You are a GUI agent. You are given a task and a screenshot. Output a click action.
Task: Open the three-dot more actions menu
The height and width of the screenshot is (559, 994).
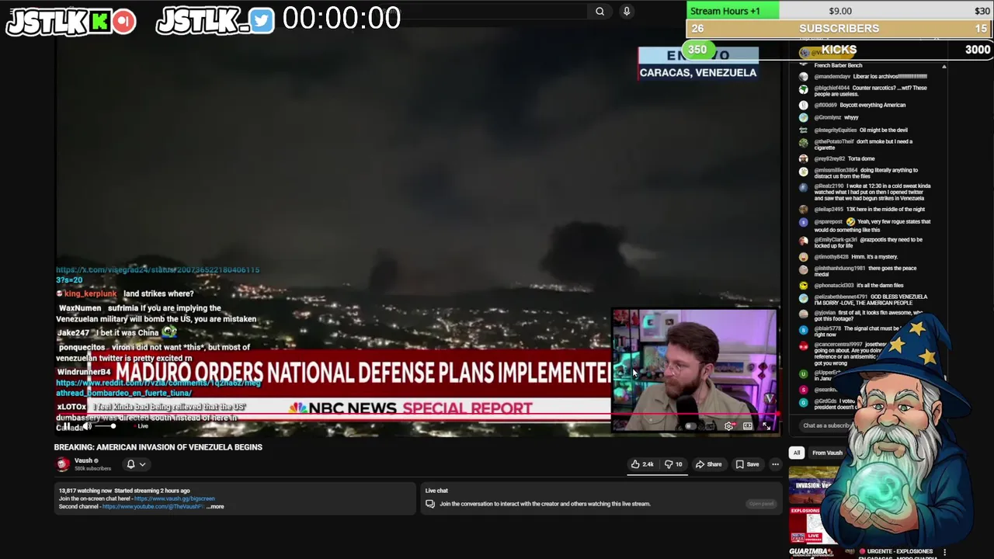(775, 464)
